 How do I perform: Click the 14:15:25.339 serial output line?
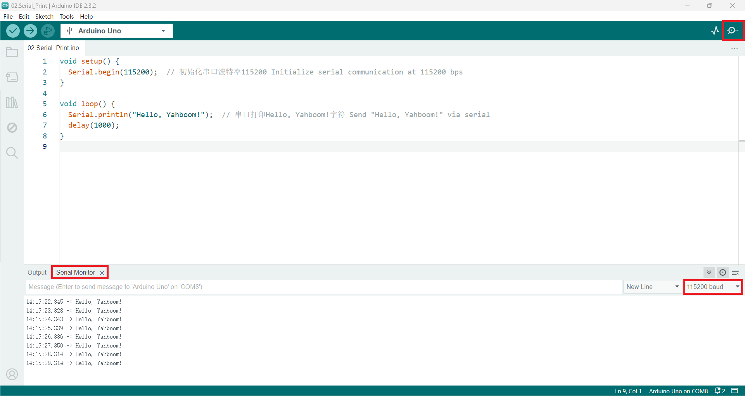click(x=74, y=328)
